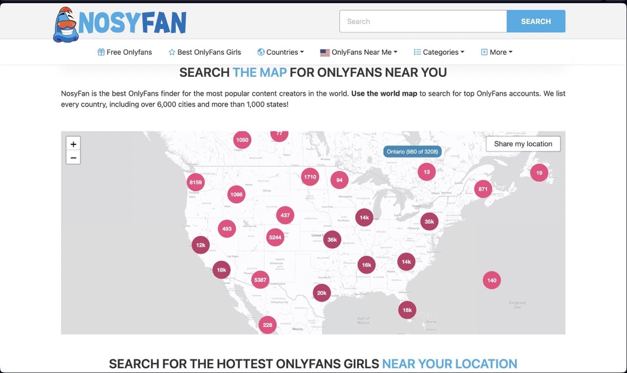Select the 19 map cluster
627x373 pixels.
tap(539, 172)
